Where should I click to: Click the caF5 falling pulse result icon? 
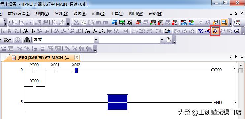pyautogui.click(x=95, y=31)
